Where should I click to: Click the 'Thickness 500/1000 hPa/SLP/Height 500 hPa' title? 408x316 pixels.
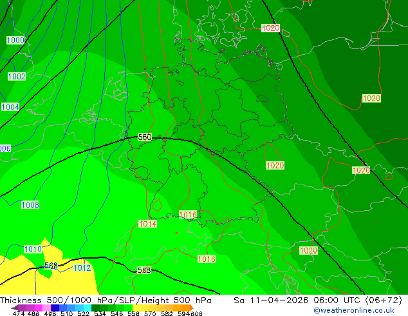click(106, 301)
